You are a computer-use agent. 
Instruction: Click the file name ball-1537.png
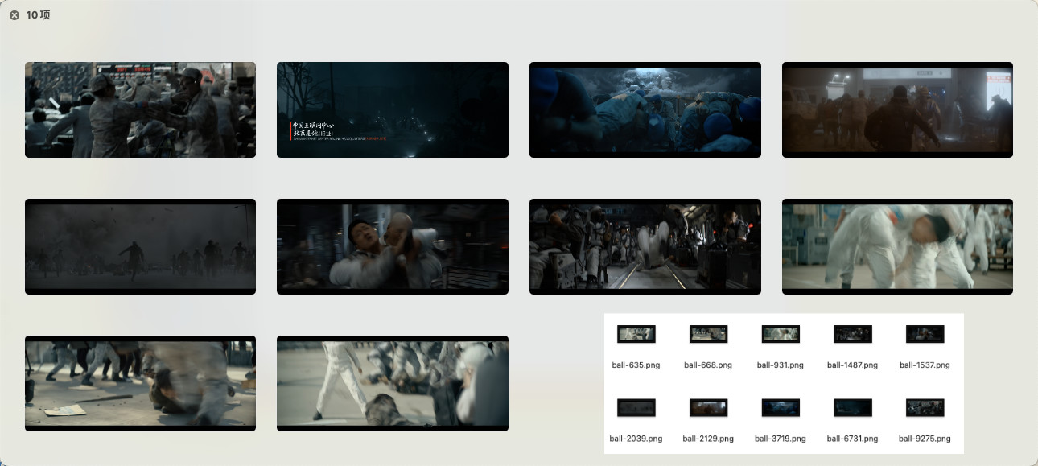coord(925,365)
